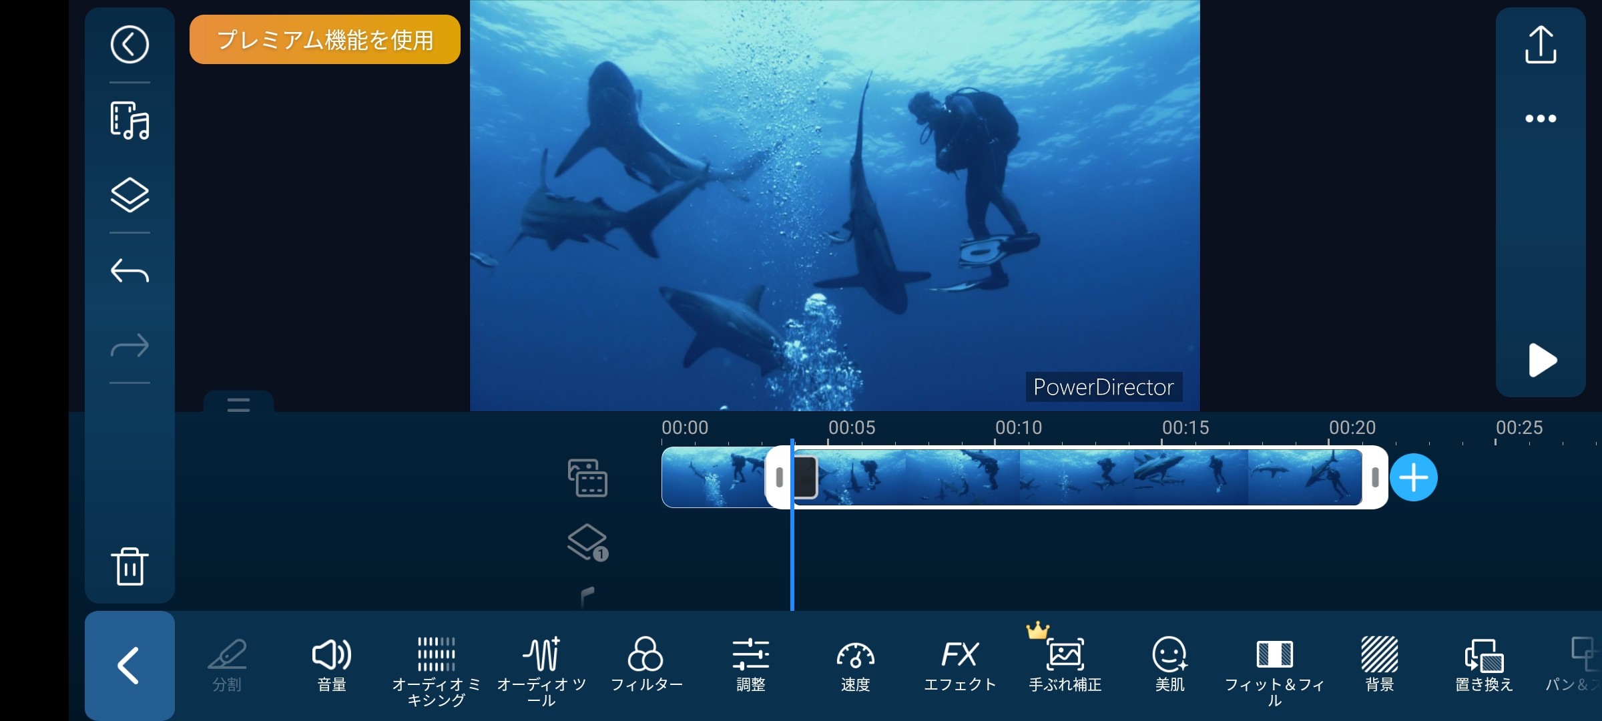Open the 調整 adjustment sliders tool
The height and width of the screenshot is (721, 1602).
pyautogui.click(x=750, y=664)
